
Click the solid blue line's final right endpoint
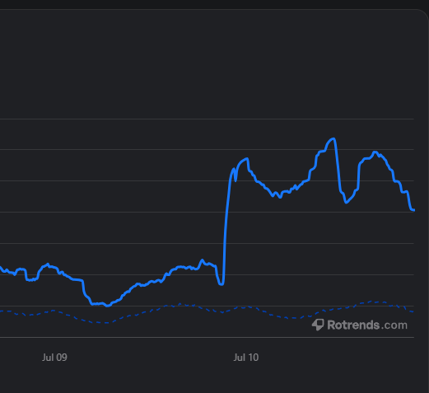(x=413, y=210)
